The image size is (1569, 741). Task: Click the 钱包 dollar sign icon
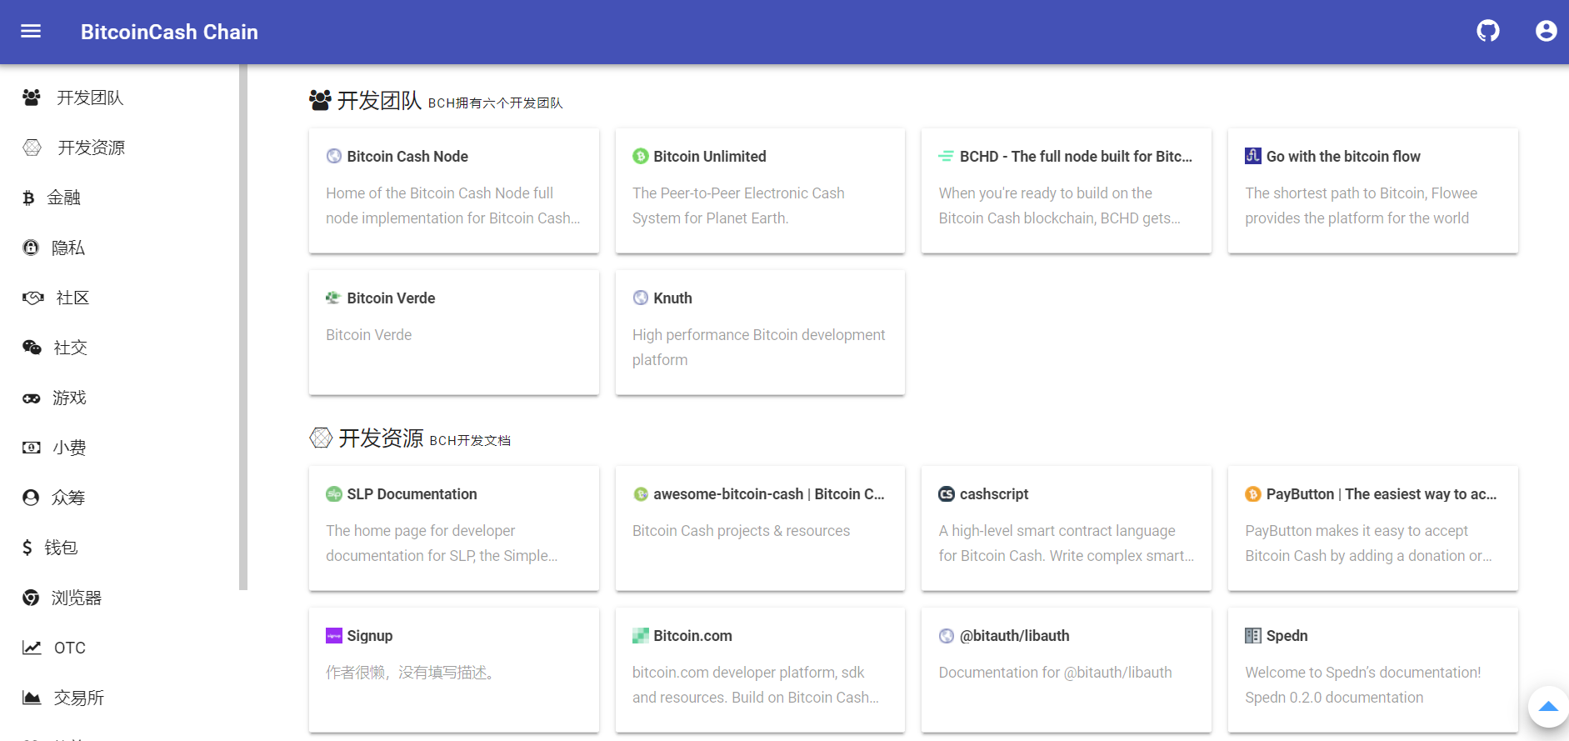coord(27,548)
